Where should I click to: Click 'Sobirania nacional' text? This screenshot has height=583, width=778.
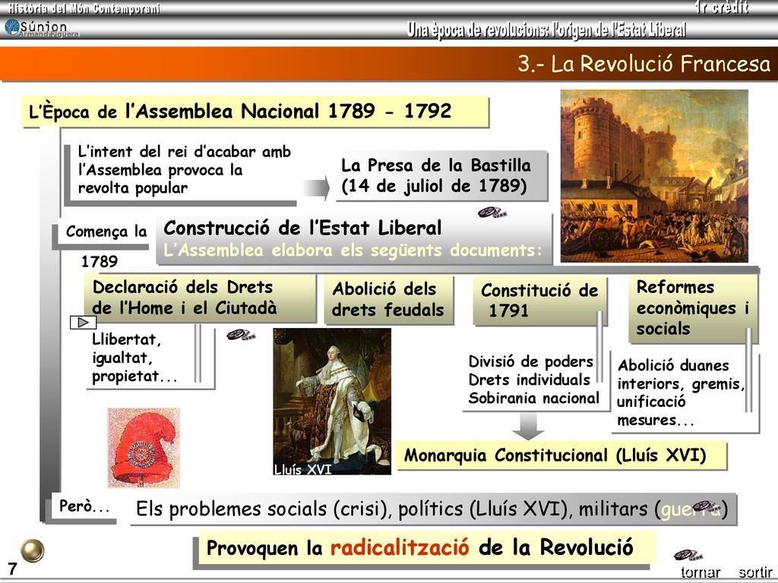[533, 398]
